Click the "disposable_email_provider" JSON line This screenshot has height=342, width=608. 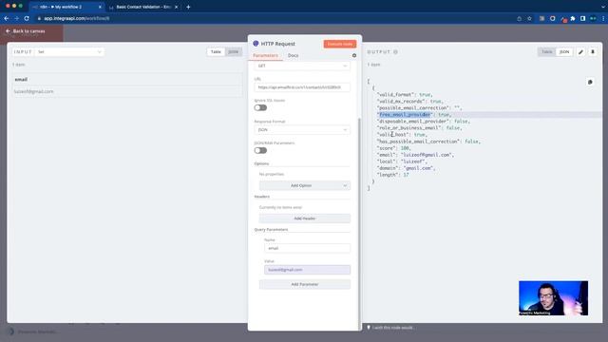tap(423, 122)
